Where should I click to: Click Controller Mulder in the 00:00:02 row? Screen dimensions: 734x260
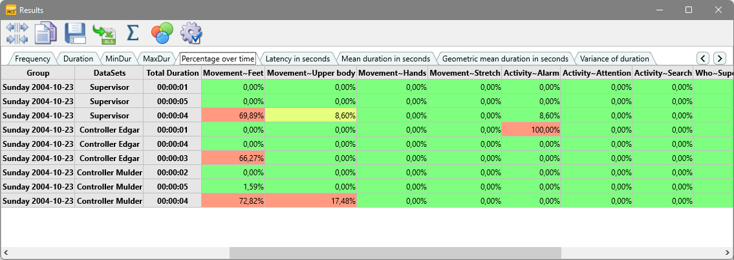tap(109, 173)
